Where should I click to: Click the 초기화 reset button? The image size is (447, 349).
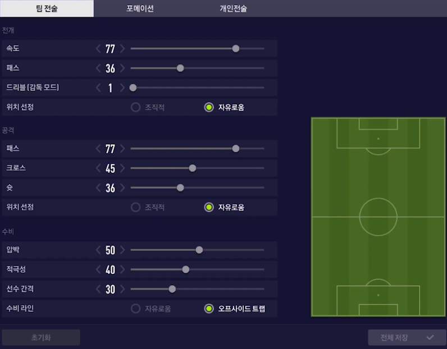pos(41,337)
